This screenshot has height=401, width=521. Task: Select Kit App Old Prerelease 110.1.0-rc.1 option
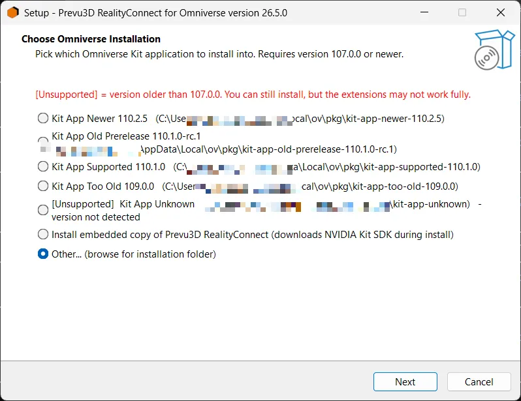[x=43, y=141]
